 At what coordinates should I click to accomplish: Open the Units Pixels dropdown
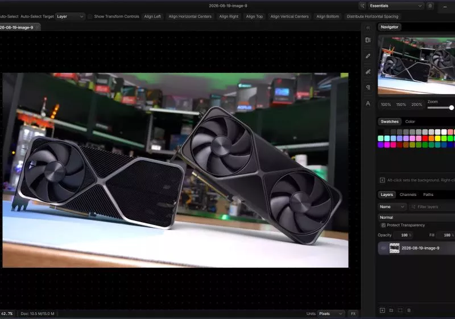(331, 313)
